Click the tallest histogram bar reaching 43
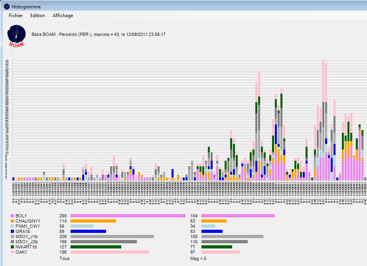Image resolution: width=367 pixels, height=266 pixels. 323,120
